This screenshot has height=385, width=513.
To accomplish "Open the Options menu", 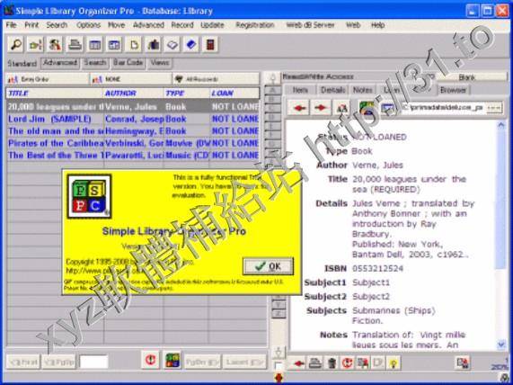I will (x=88, y=25).
